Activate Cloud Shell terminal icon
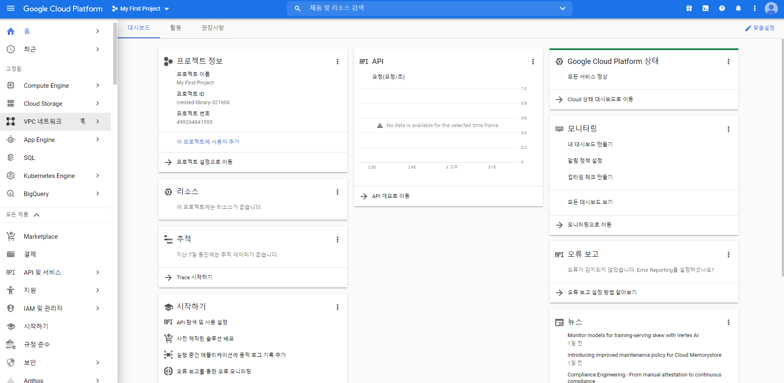 706,9
